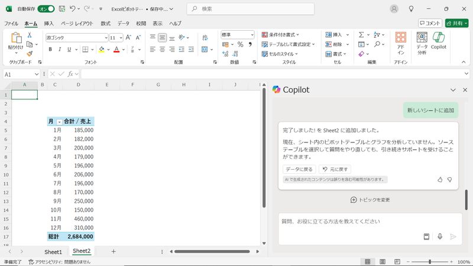Click the 挿入 cells insert button
This screenshot has height=266, width=473.
point(334,35)
